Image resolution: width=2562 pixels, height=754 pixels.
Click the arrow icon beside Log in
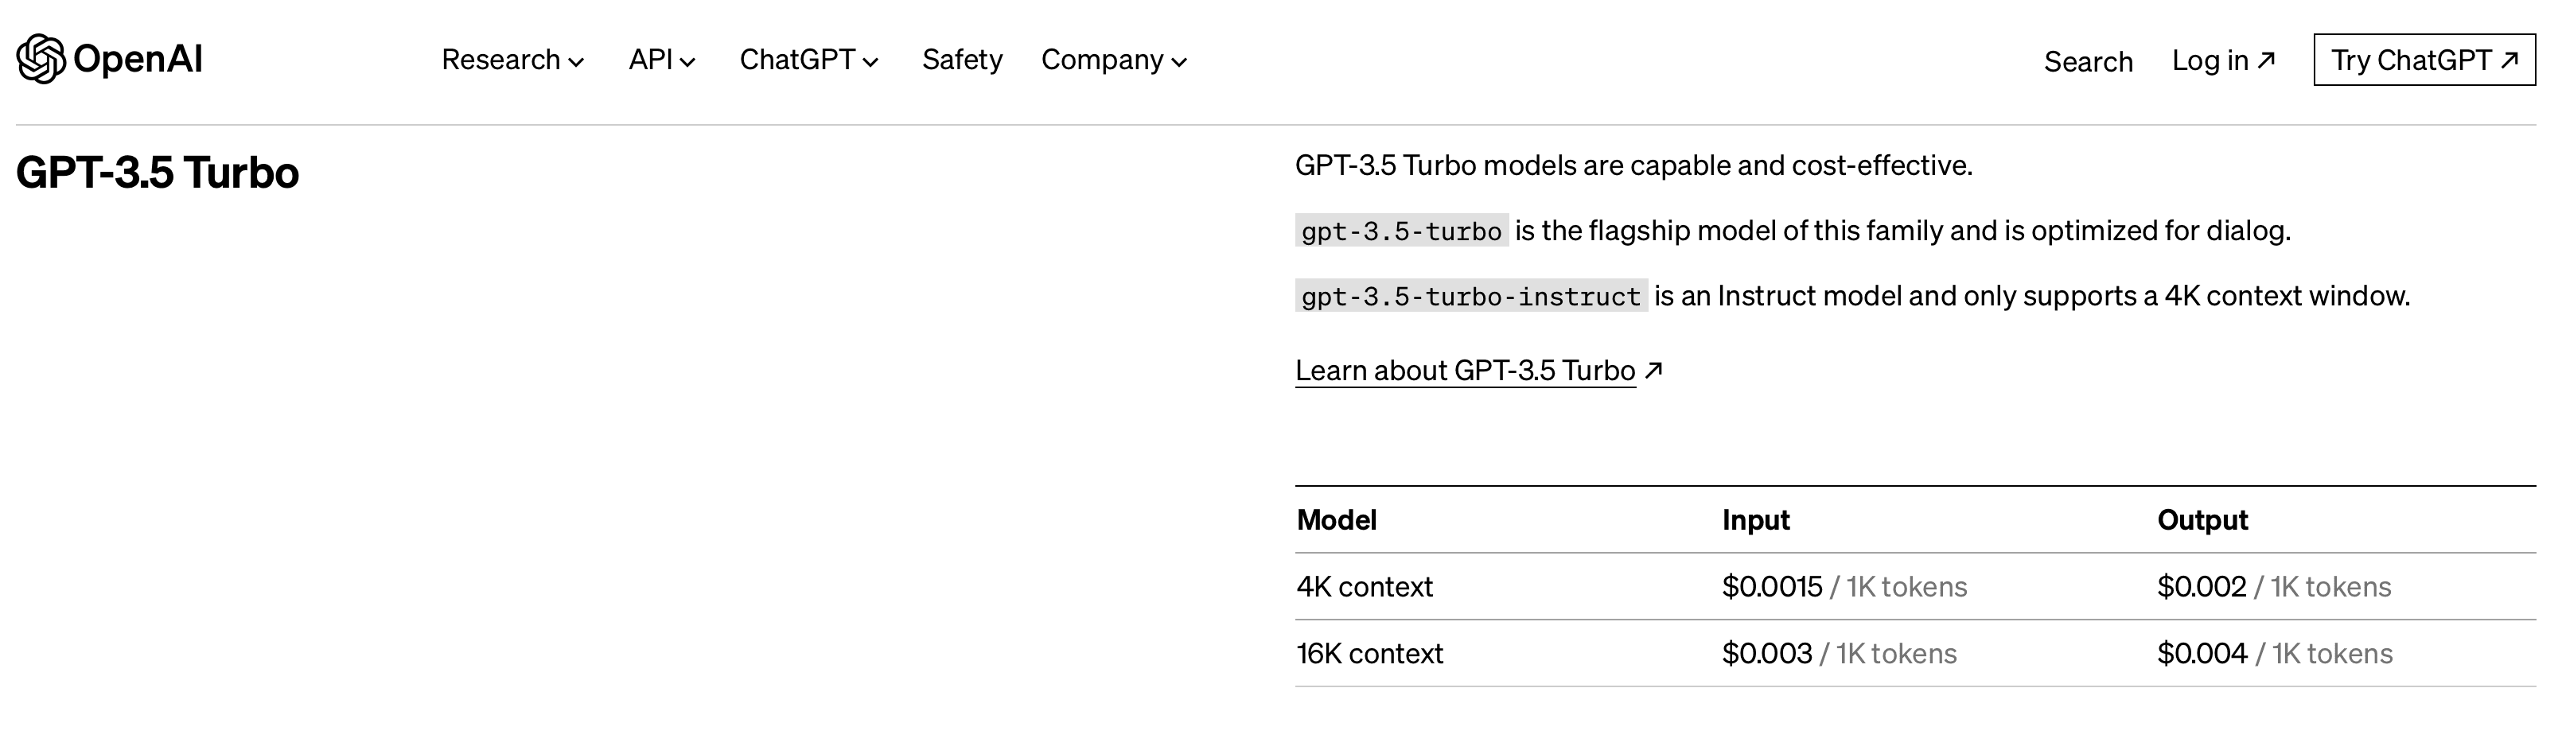pos(2267,60)
